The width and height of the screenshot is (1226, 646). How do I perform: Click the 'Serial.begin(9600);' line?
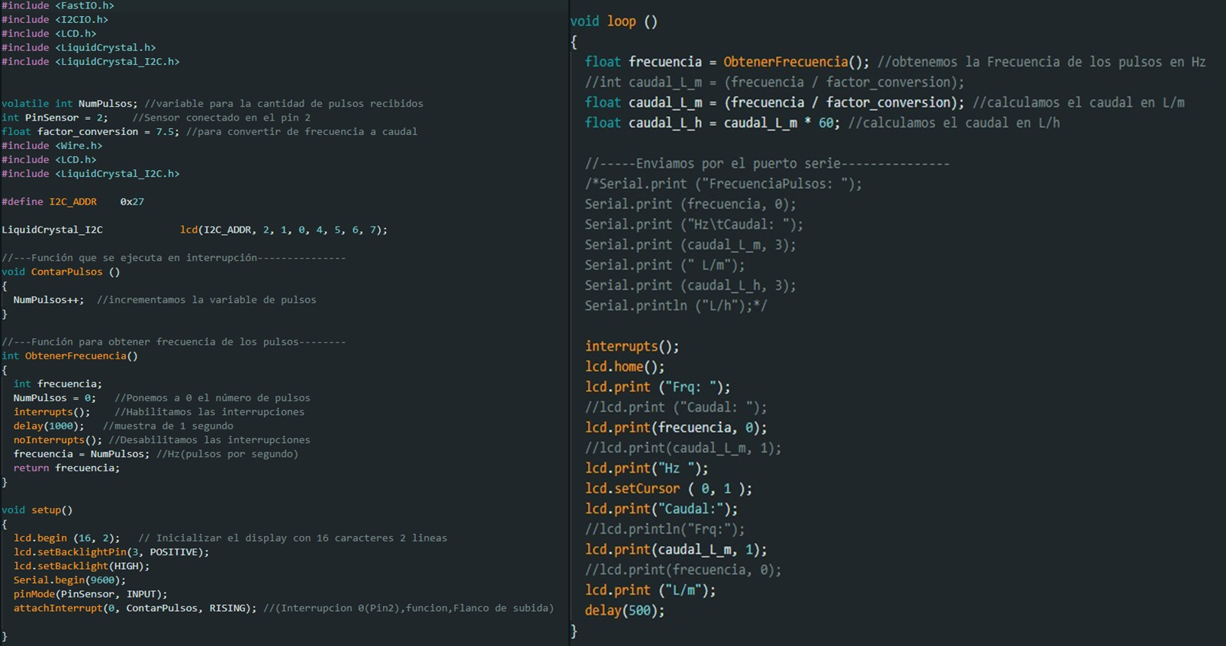click(x=69, y=580)
